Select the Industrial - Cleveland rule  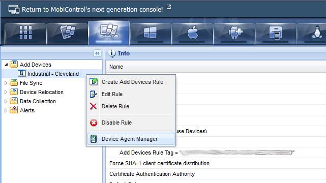[53, 74]
